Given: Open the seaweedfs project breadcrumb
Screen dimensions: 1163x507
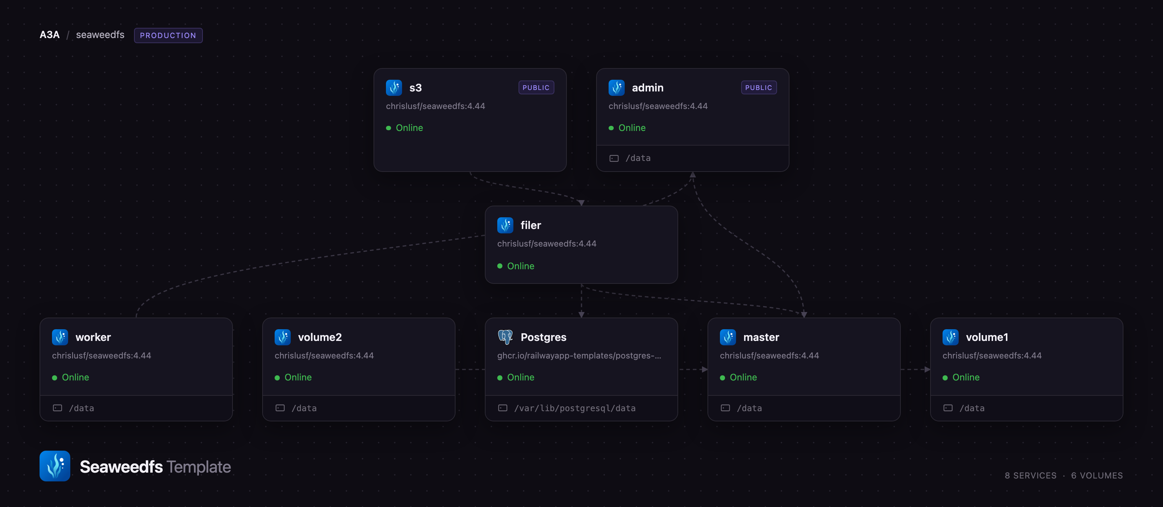Looking at the screenshot, I should [100, 35].
